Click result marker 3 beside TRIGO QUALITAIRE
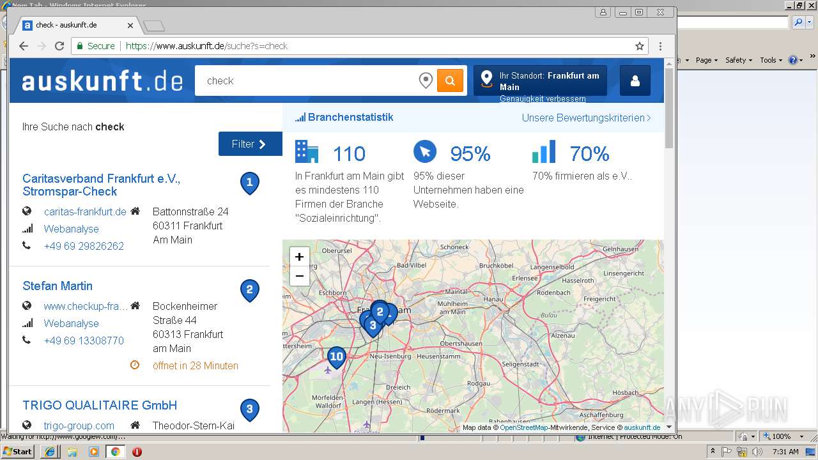This screenshot has height=460, width=818. point(249,410)
